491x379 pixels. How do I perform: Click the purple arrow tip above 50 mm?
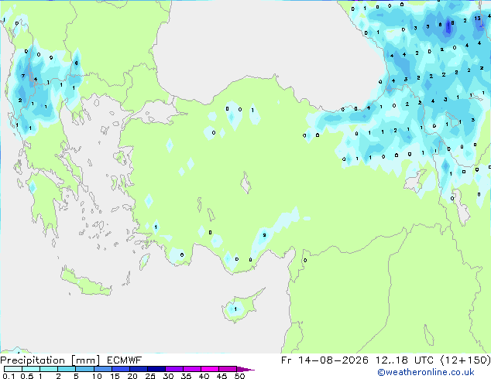[245, 369]
